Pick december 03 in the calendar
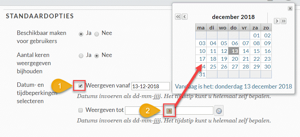The image size is (300, 137). click(201, 43)
